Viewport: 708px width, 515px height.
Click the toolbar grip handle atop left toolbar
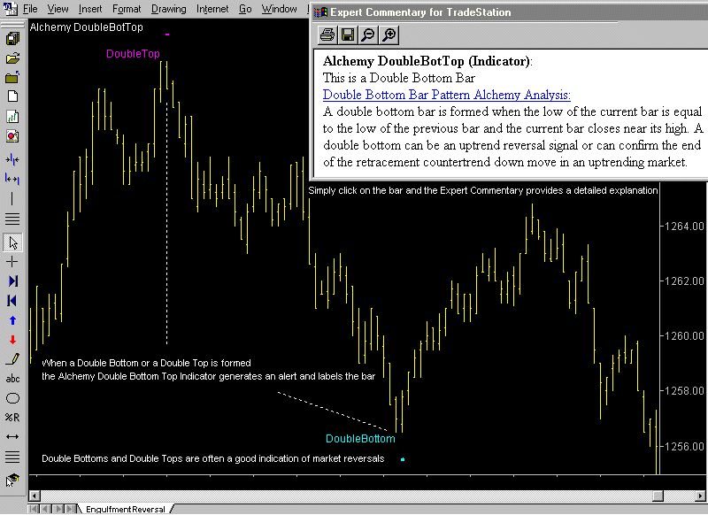(x=12, y=24)
